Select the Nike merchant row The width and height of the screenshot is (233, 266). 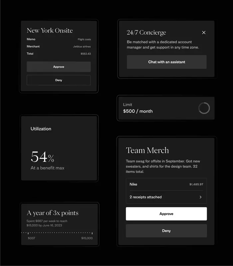[166, 184]
